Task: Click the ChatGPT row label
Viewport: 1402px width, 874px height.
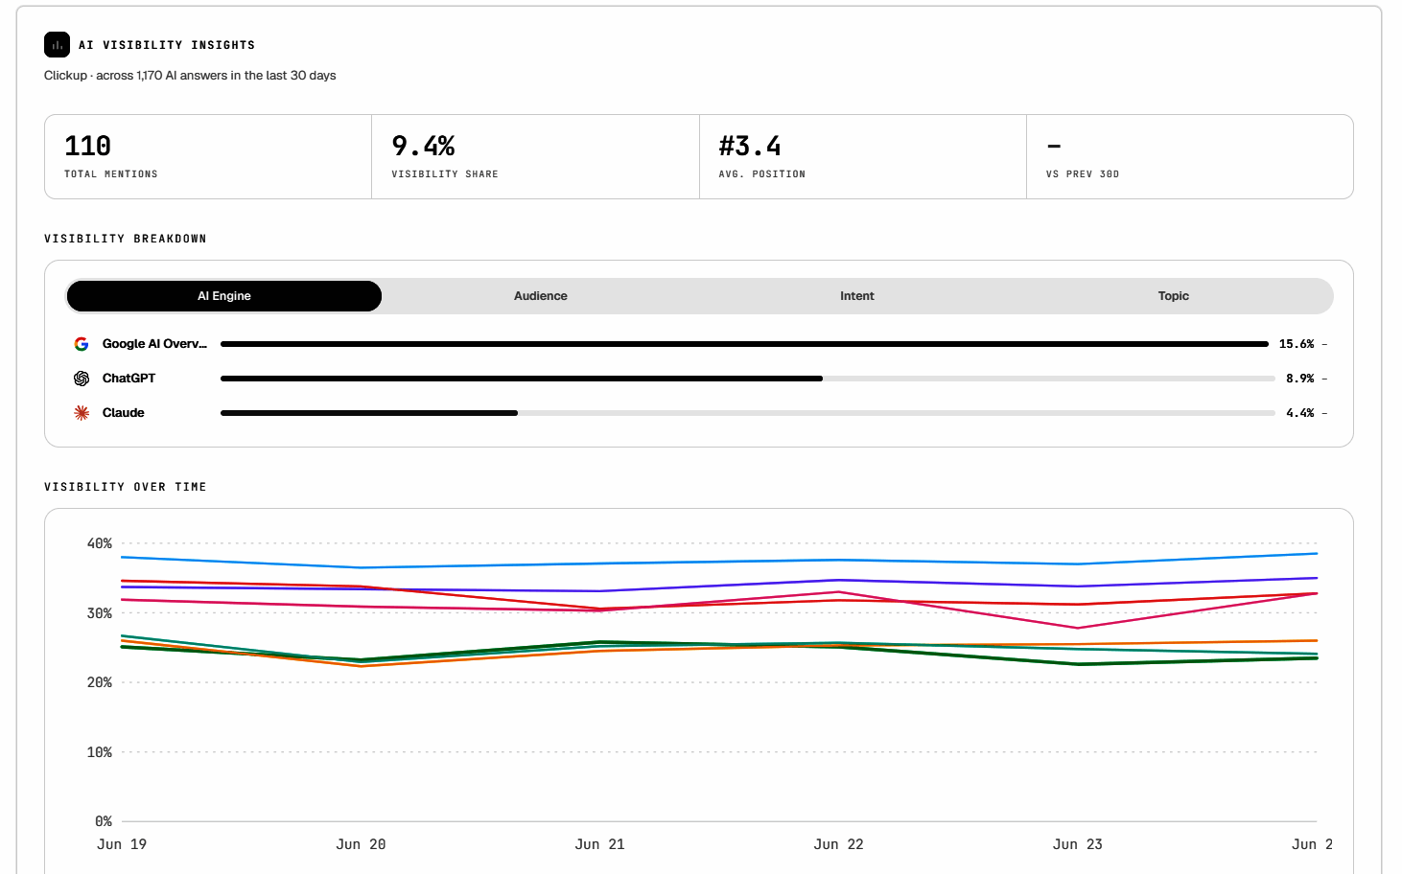Action: coord(129,379)
